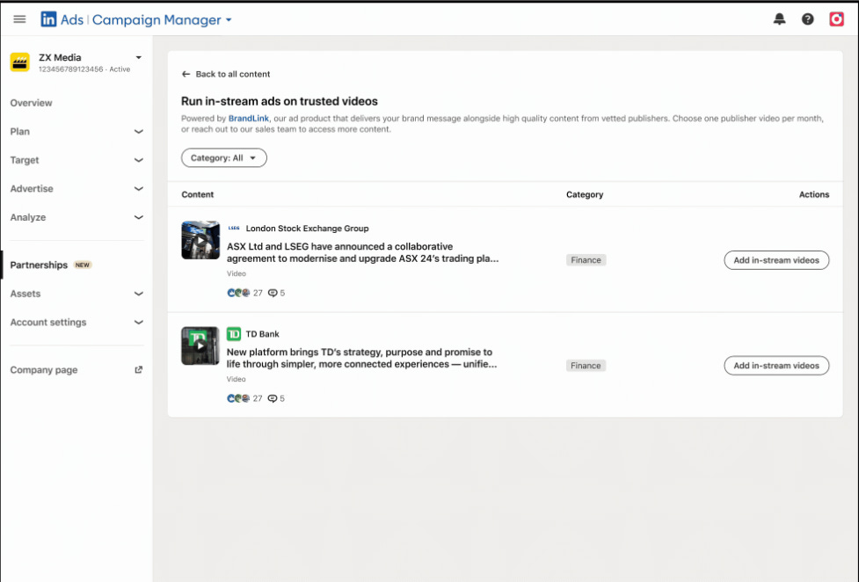859x582 pixels.
Task: Click the Category column header
Action: click(x=585, y=194)
